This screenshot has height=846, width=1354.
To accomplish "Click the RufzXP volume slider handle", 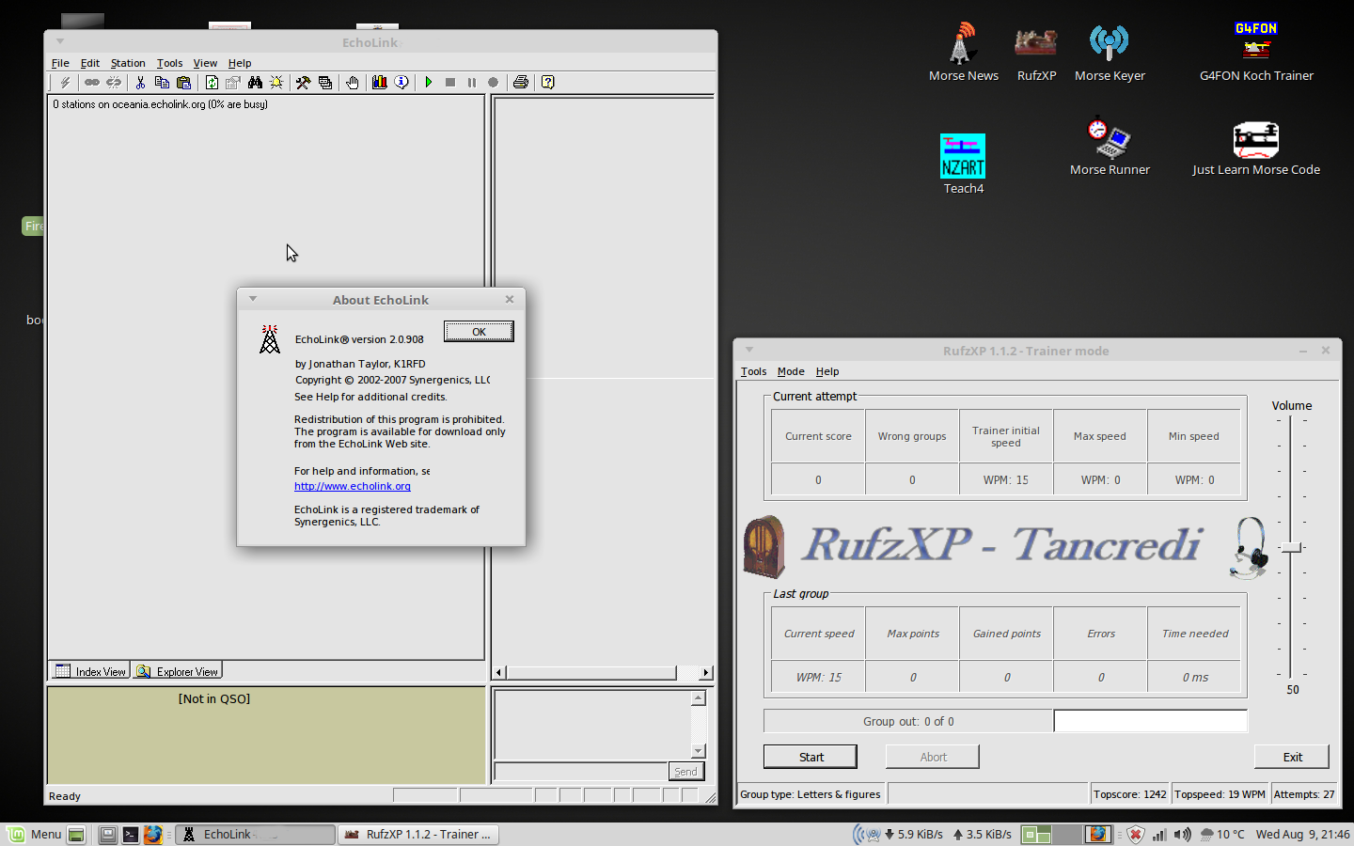I will (x=1292, y=547).
